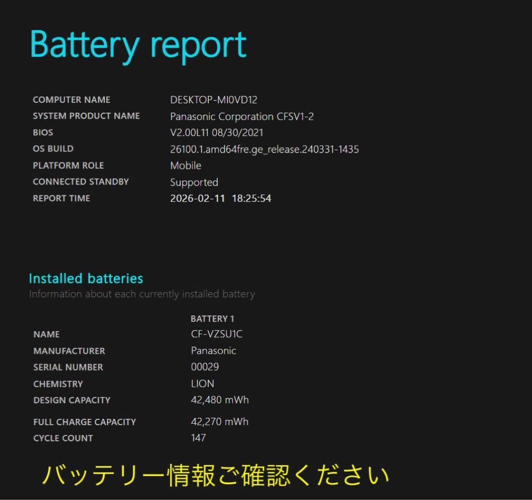
Task: Click the Panasonic Corporation CFSV1-2 product name
Action: (241, 117)
